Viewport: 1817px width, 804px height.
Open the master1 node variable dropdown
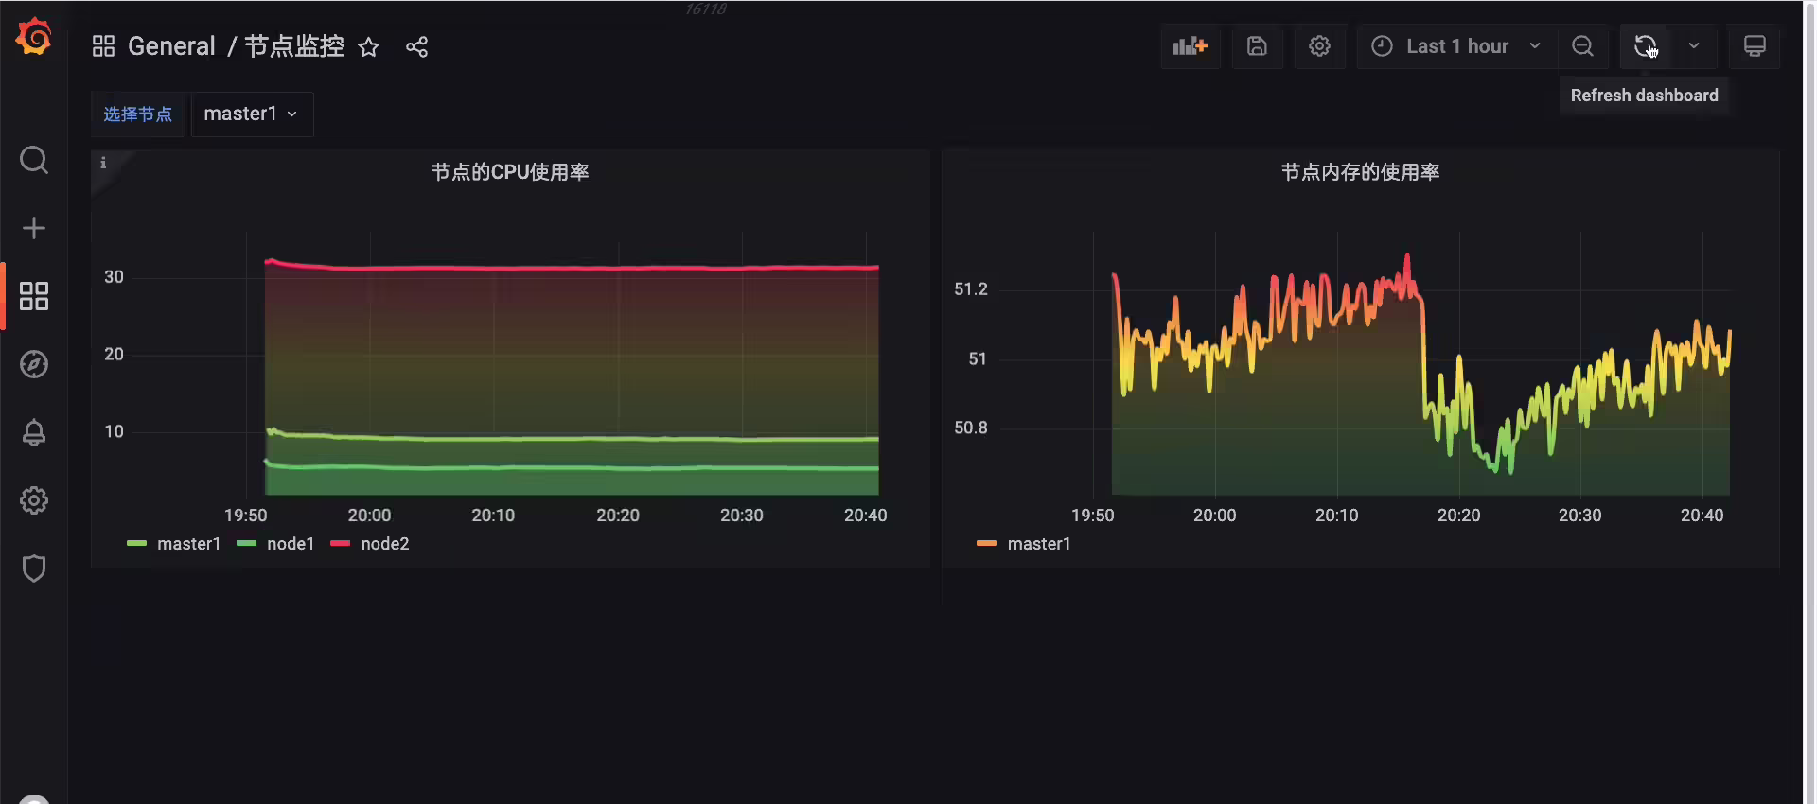[252, 114]
